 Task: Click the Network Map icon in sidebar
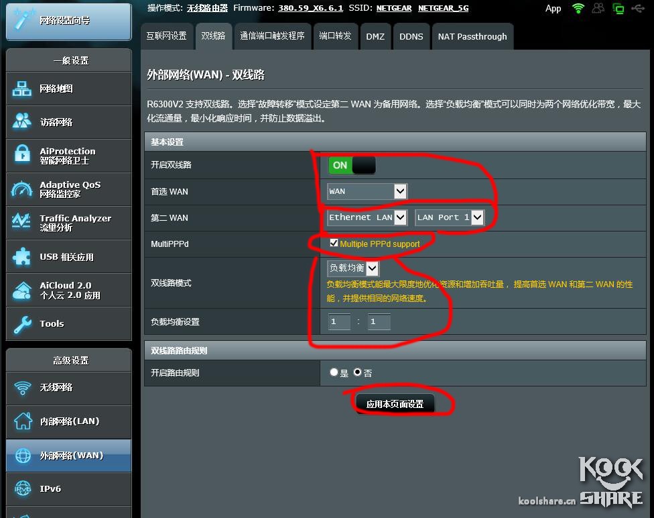pos(22,89)
